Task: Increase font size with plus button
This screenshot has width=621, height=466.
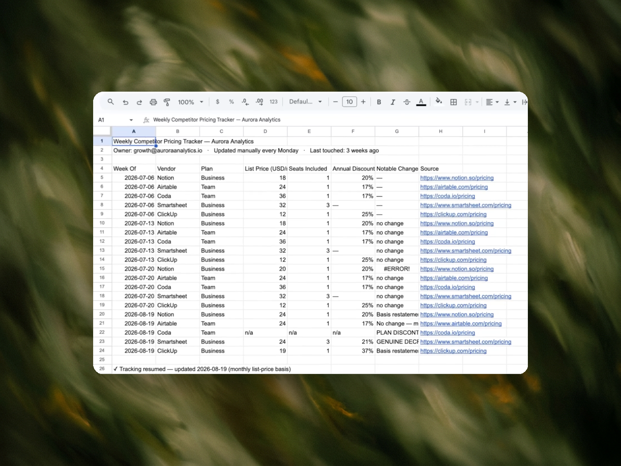Action: (363, 102)
